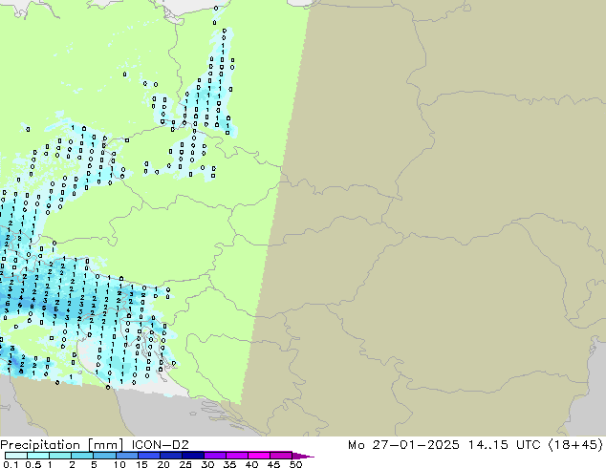Image resolution: width=606 pixels, height=468 pixels.
Task: Click the '[mm]' unit label
Action: pyautogui.click(x=105, y=445)
